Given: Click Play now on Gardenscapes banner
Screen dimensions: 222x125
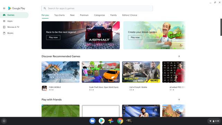Looking at the screenshot, I should pyautogui.click(x=135, y=37).
